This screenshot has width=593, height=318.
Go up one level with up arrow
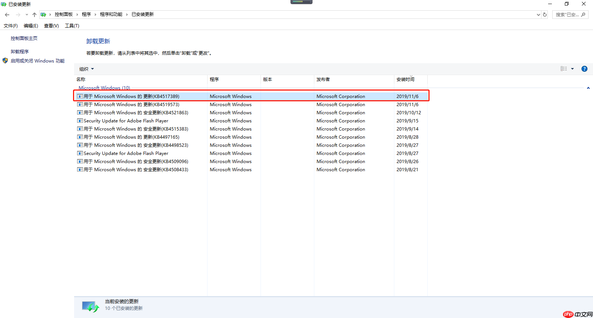(34, 15)
